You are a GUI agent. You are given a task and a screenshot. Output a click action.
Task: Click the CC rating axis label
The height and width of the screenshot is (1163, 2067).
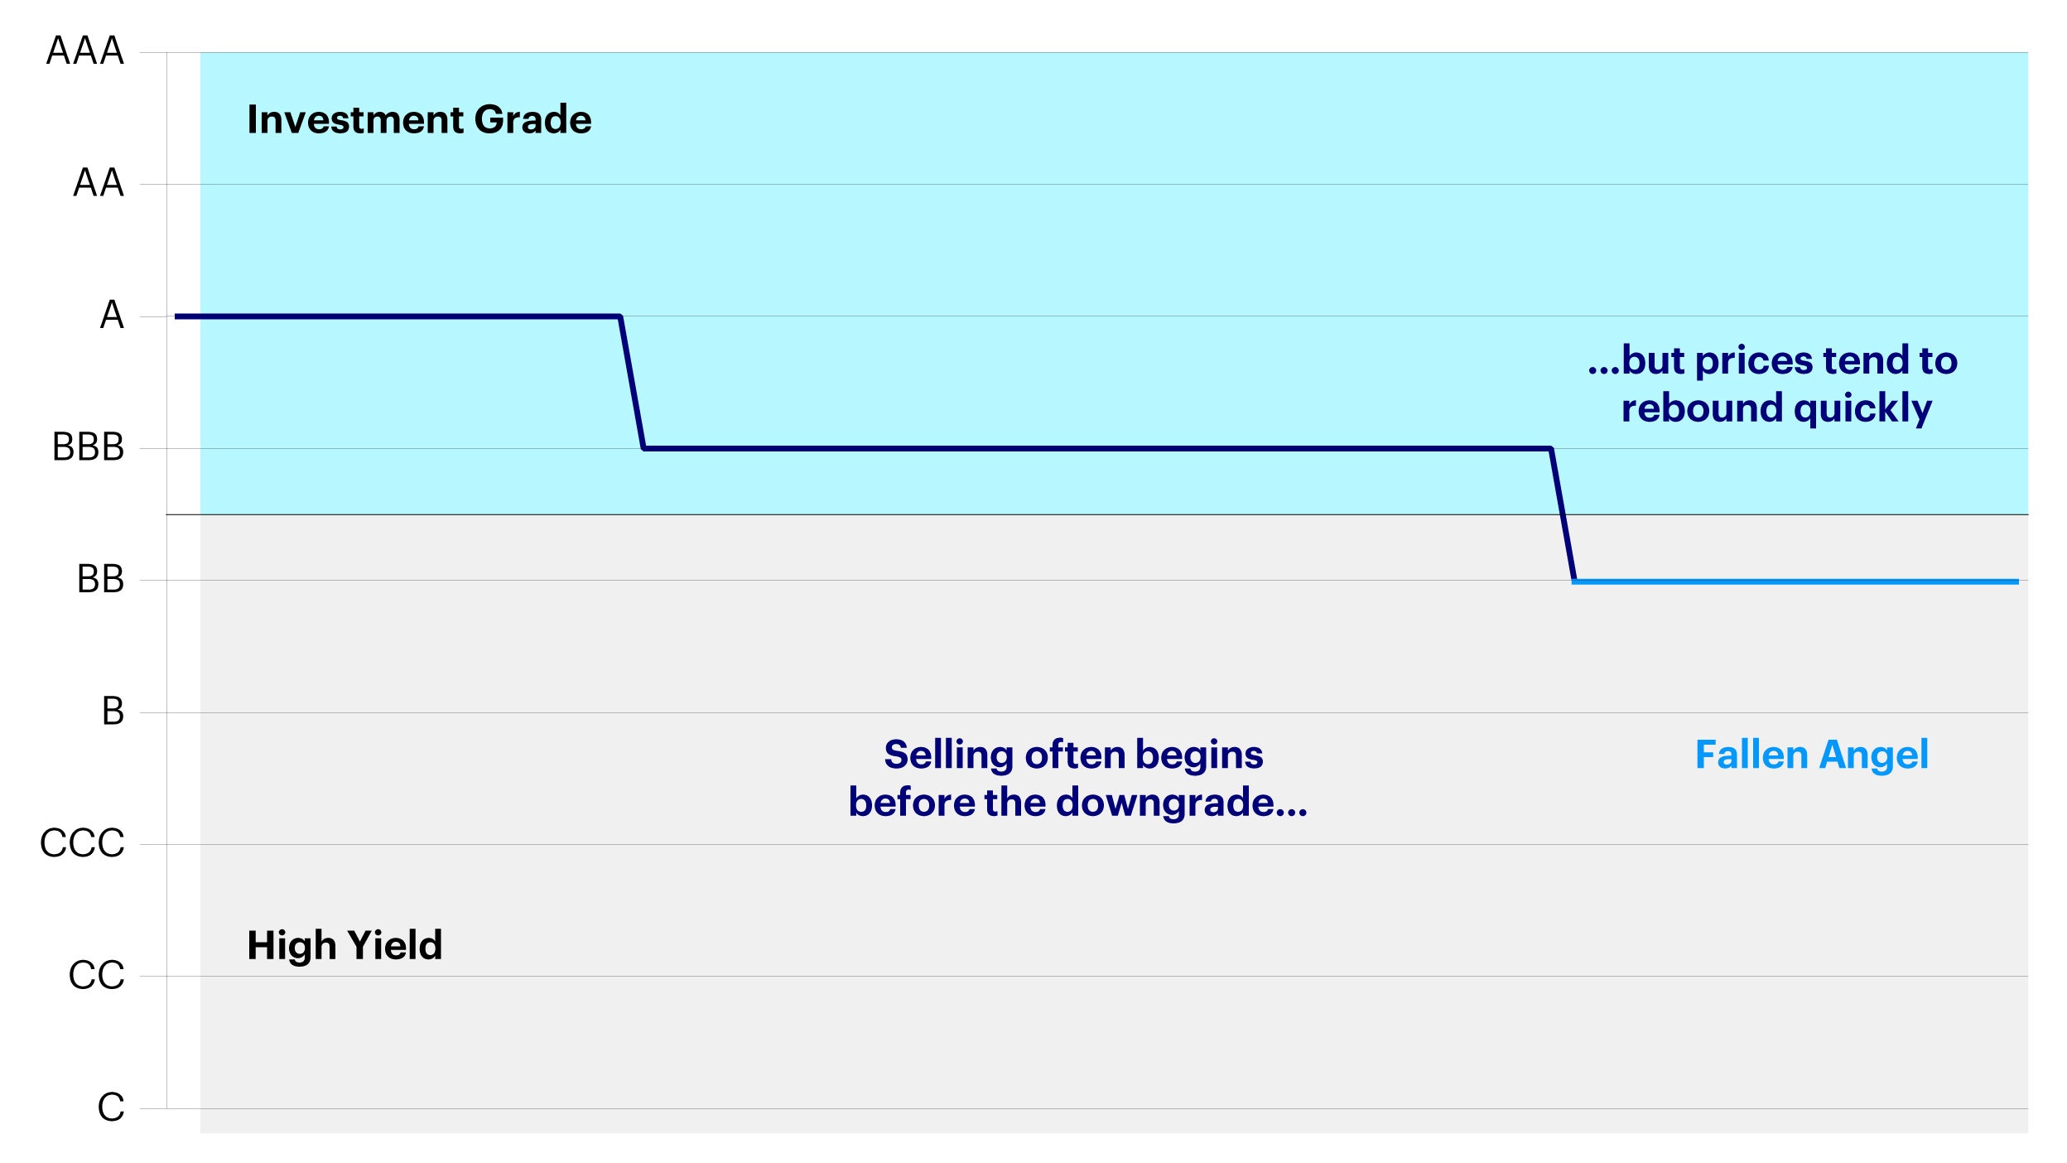pos(96,975)
